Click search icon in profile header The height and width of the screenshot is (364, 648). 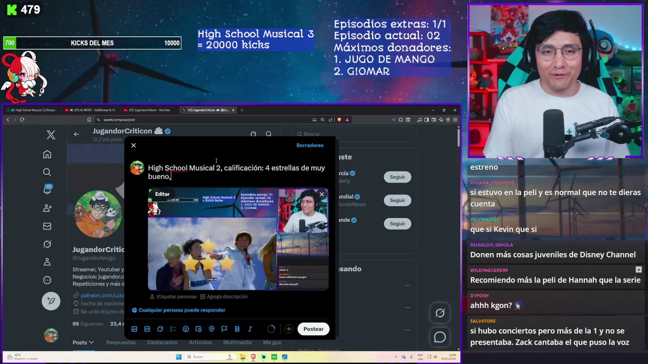click(x=269, y=134)
